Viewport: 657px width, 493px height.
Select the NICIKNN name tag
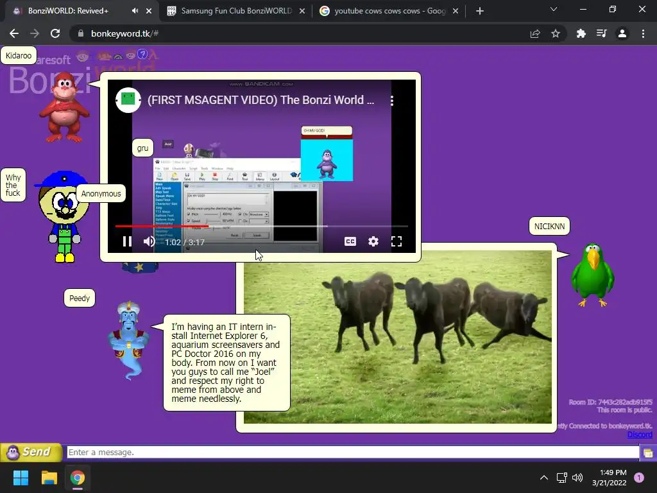coord(549,227)
